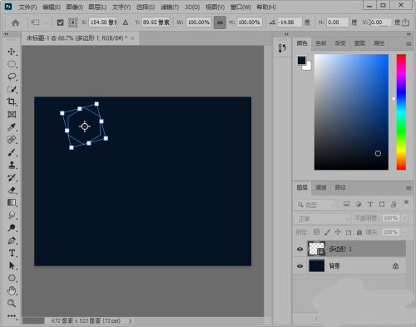Go to the Home screen button
Screen dimensions: 416x327
click(16, 22)
